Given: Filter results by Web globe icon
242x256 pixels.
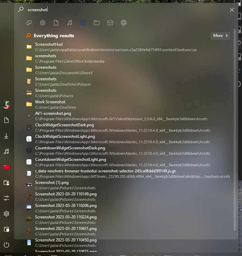Looking at the screenshot, I should pyautogui.click(x=124, y=23).
